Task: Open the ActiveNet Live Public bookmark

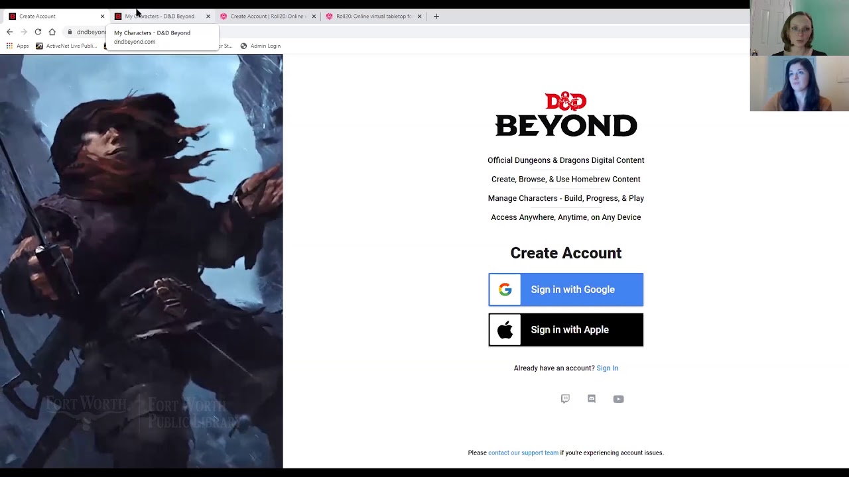Action: click(66, 46)
